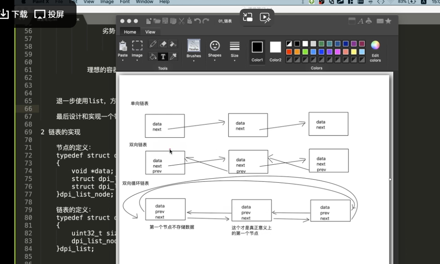Click the 投屏 screen cast button
Screen dimensions: 440x264
click(50, 14)
